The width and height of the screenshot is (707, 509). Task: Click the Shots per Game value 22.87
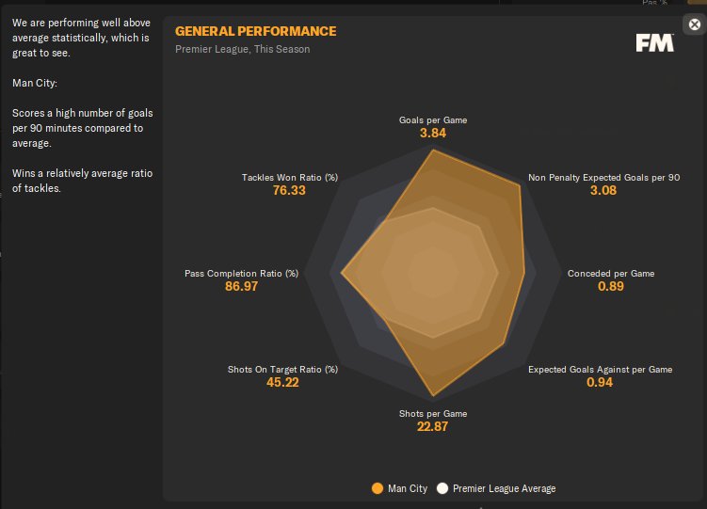coord(433,427)
